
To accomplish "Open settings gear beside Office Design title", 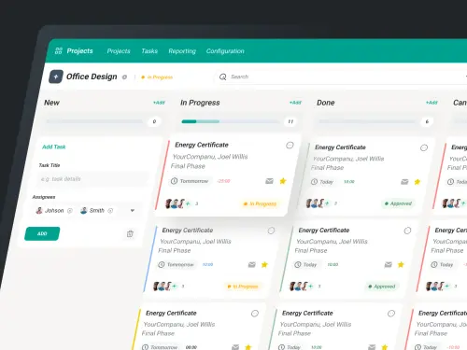I will (x=124, y=77).
